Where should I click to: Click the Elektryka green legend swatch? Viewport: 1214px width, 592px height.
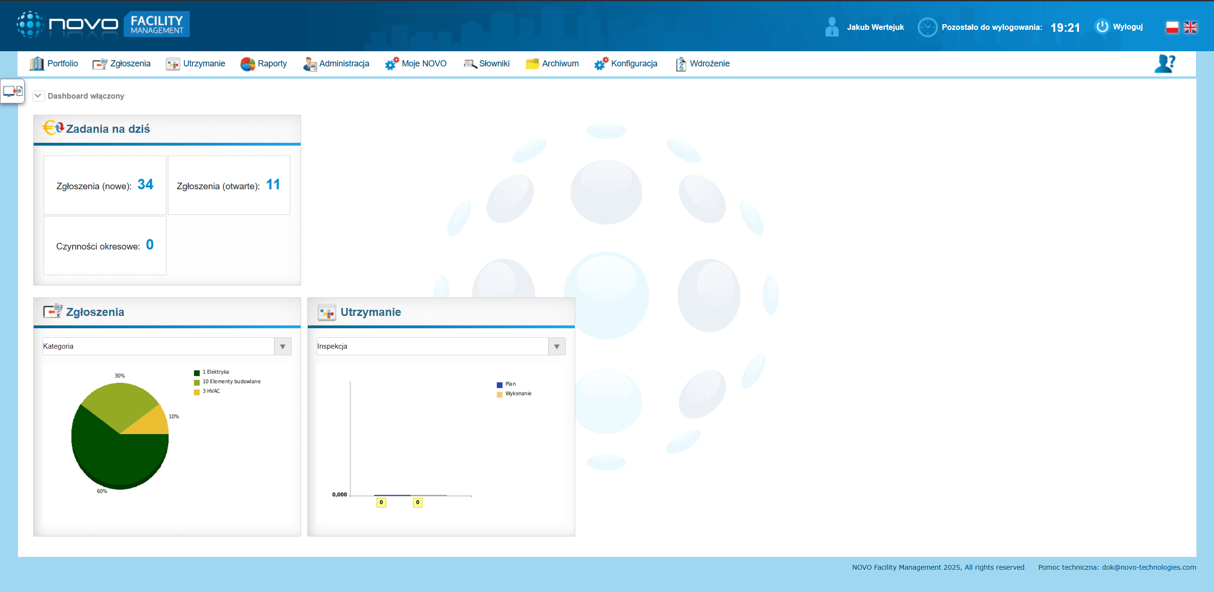click(x=197, y=373)
